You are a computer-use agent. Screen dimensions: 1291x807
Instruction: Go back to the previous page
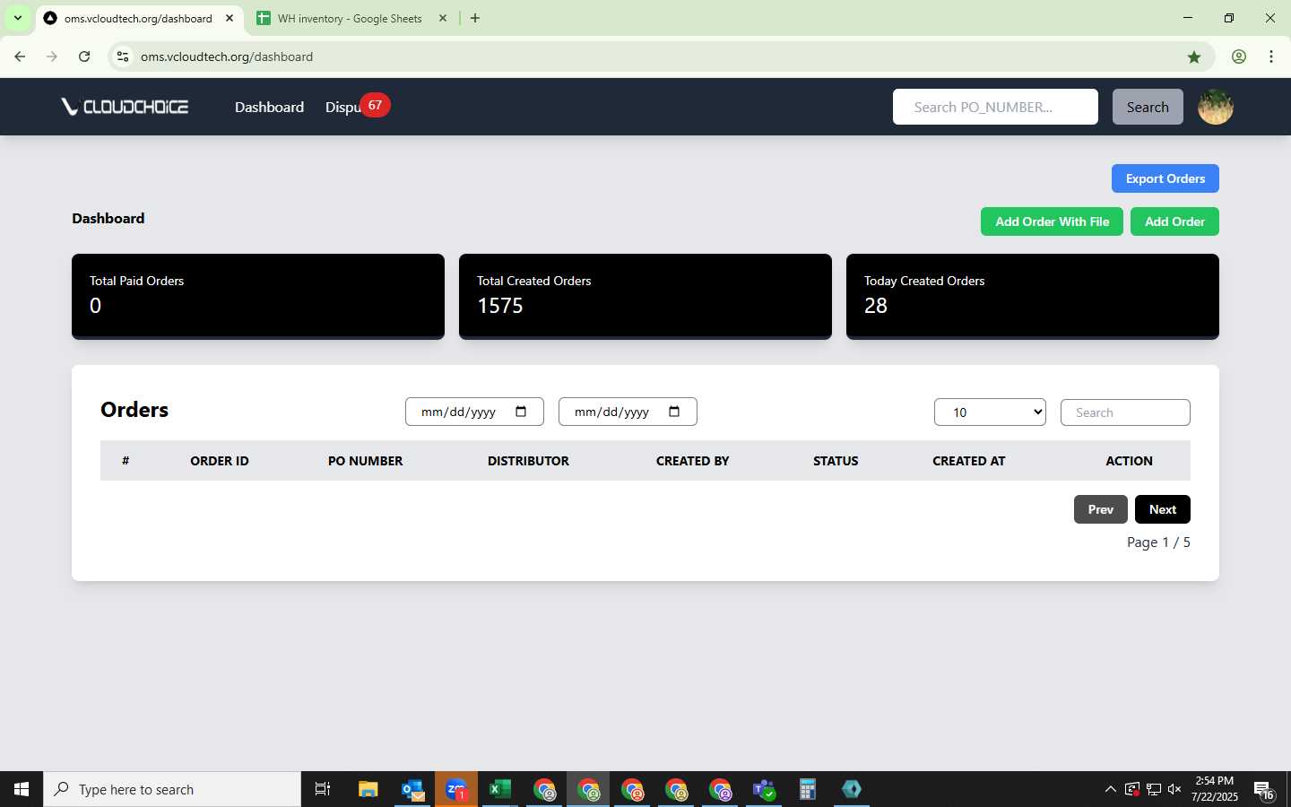pyautogui.click(x=20, y=56)
